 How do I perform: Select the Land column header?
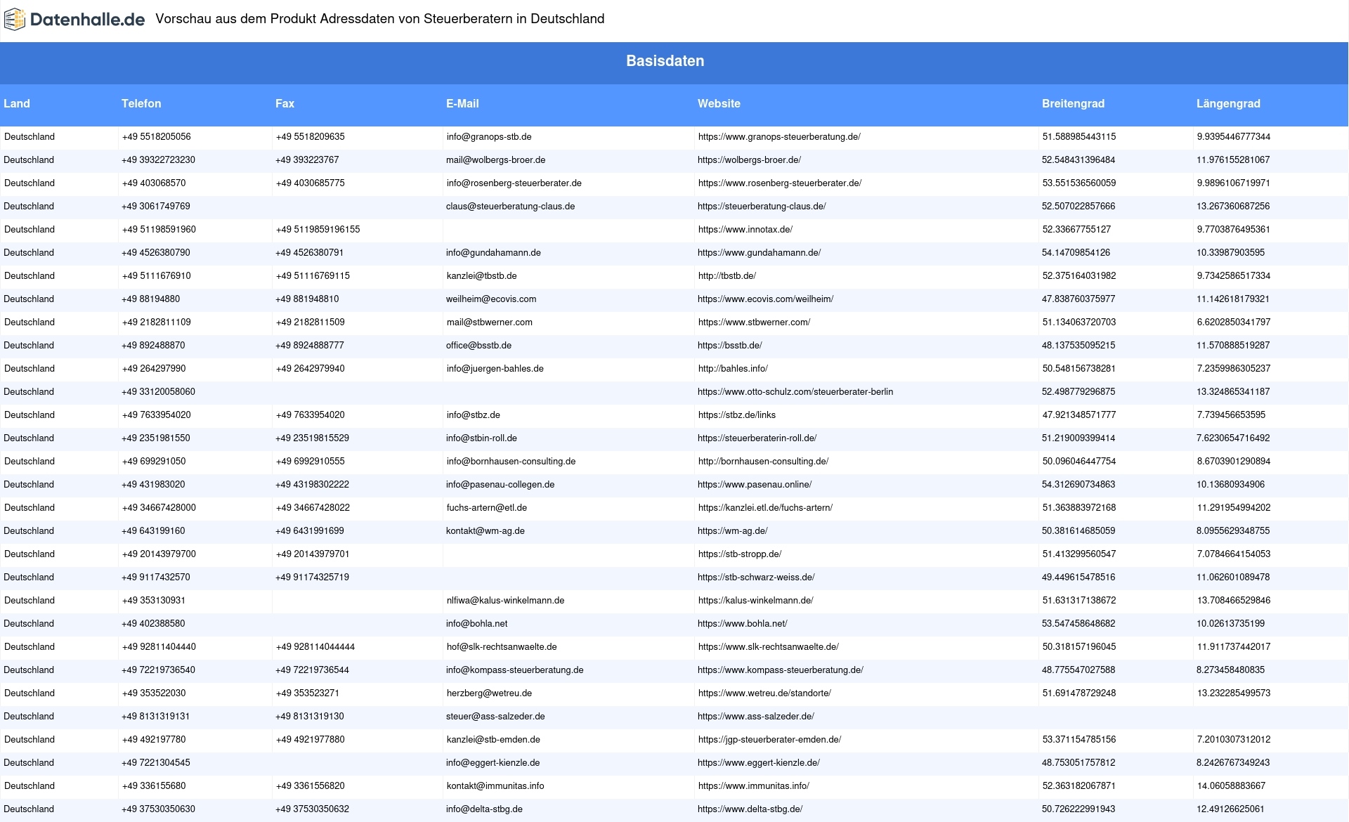click(x=17, y=103)
